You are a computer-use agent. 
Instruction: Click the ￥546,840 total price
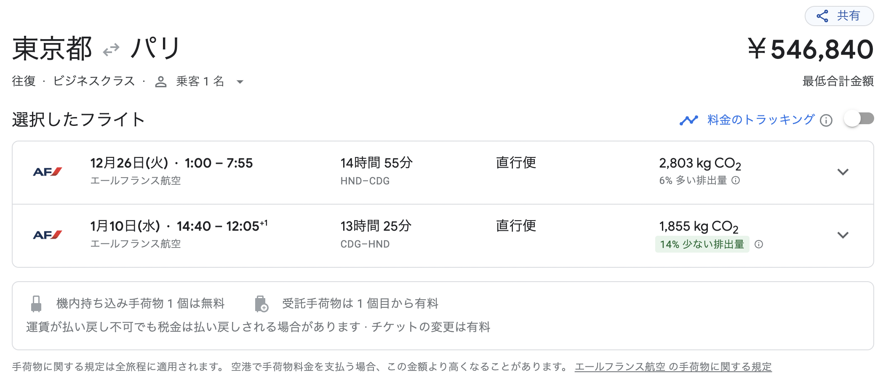(x=811, y=49)
